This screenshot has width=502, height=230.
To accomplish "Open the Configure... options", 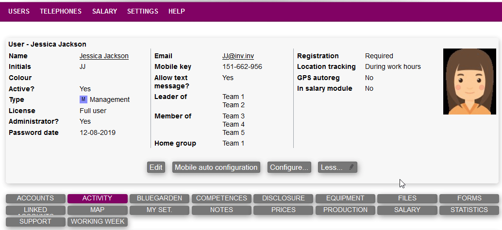I will point(289,167).
